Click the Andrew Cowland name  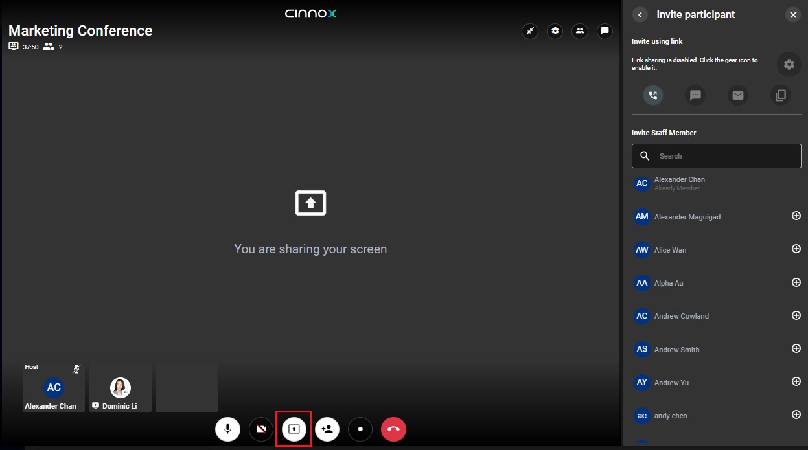(x=682, y=316)
